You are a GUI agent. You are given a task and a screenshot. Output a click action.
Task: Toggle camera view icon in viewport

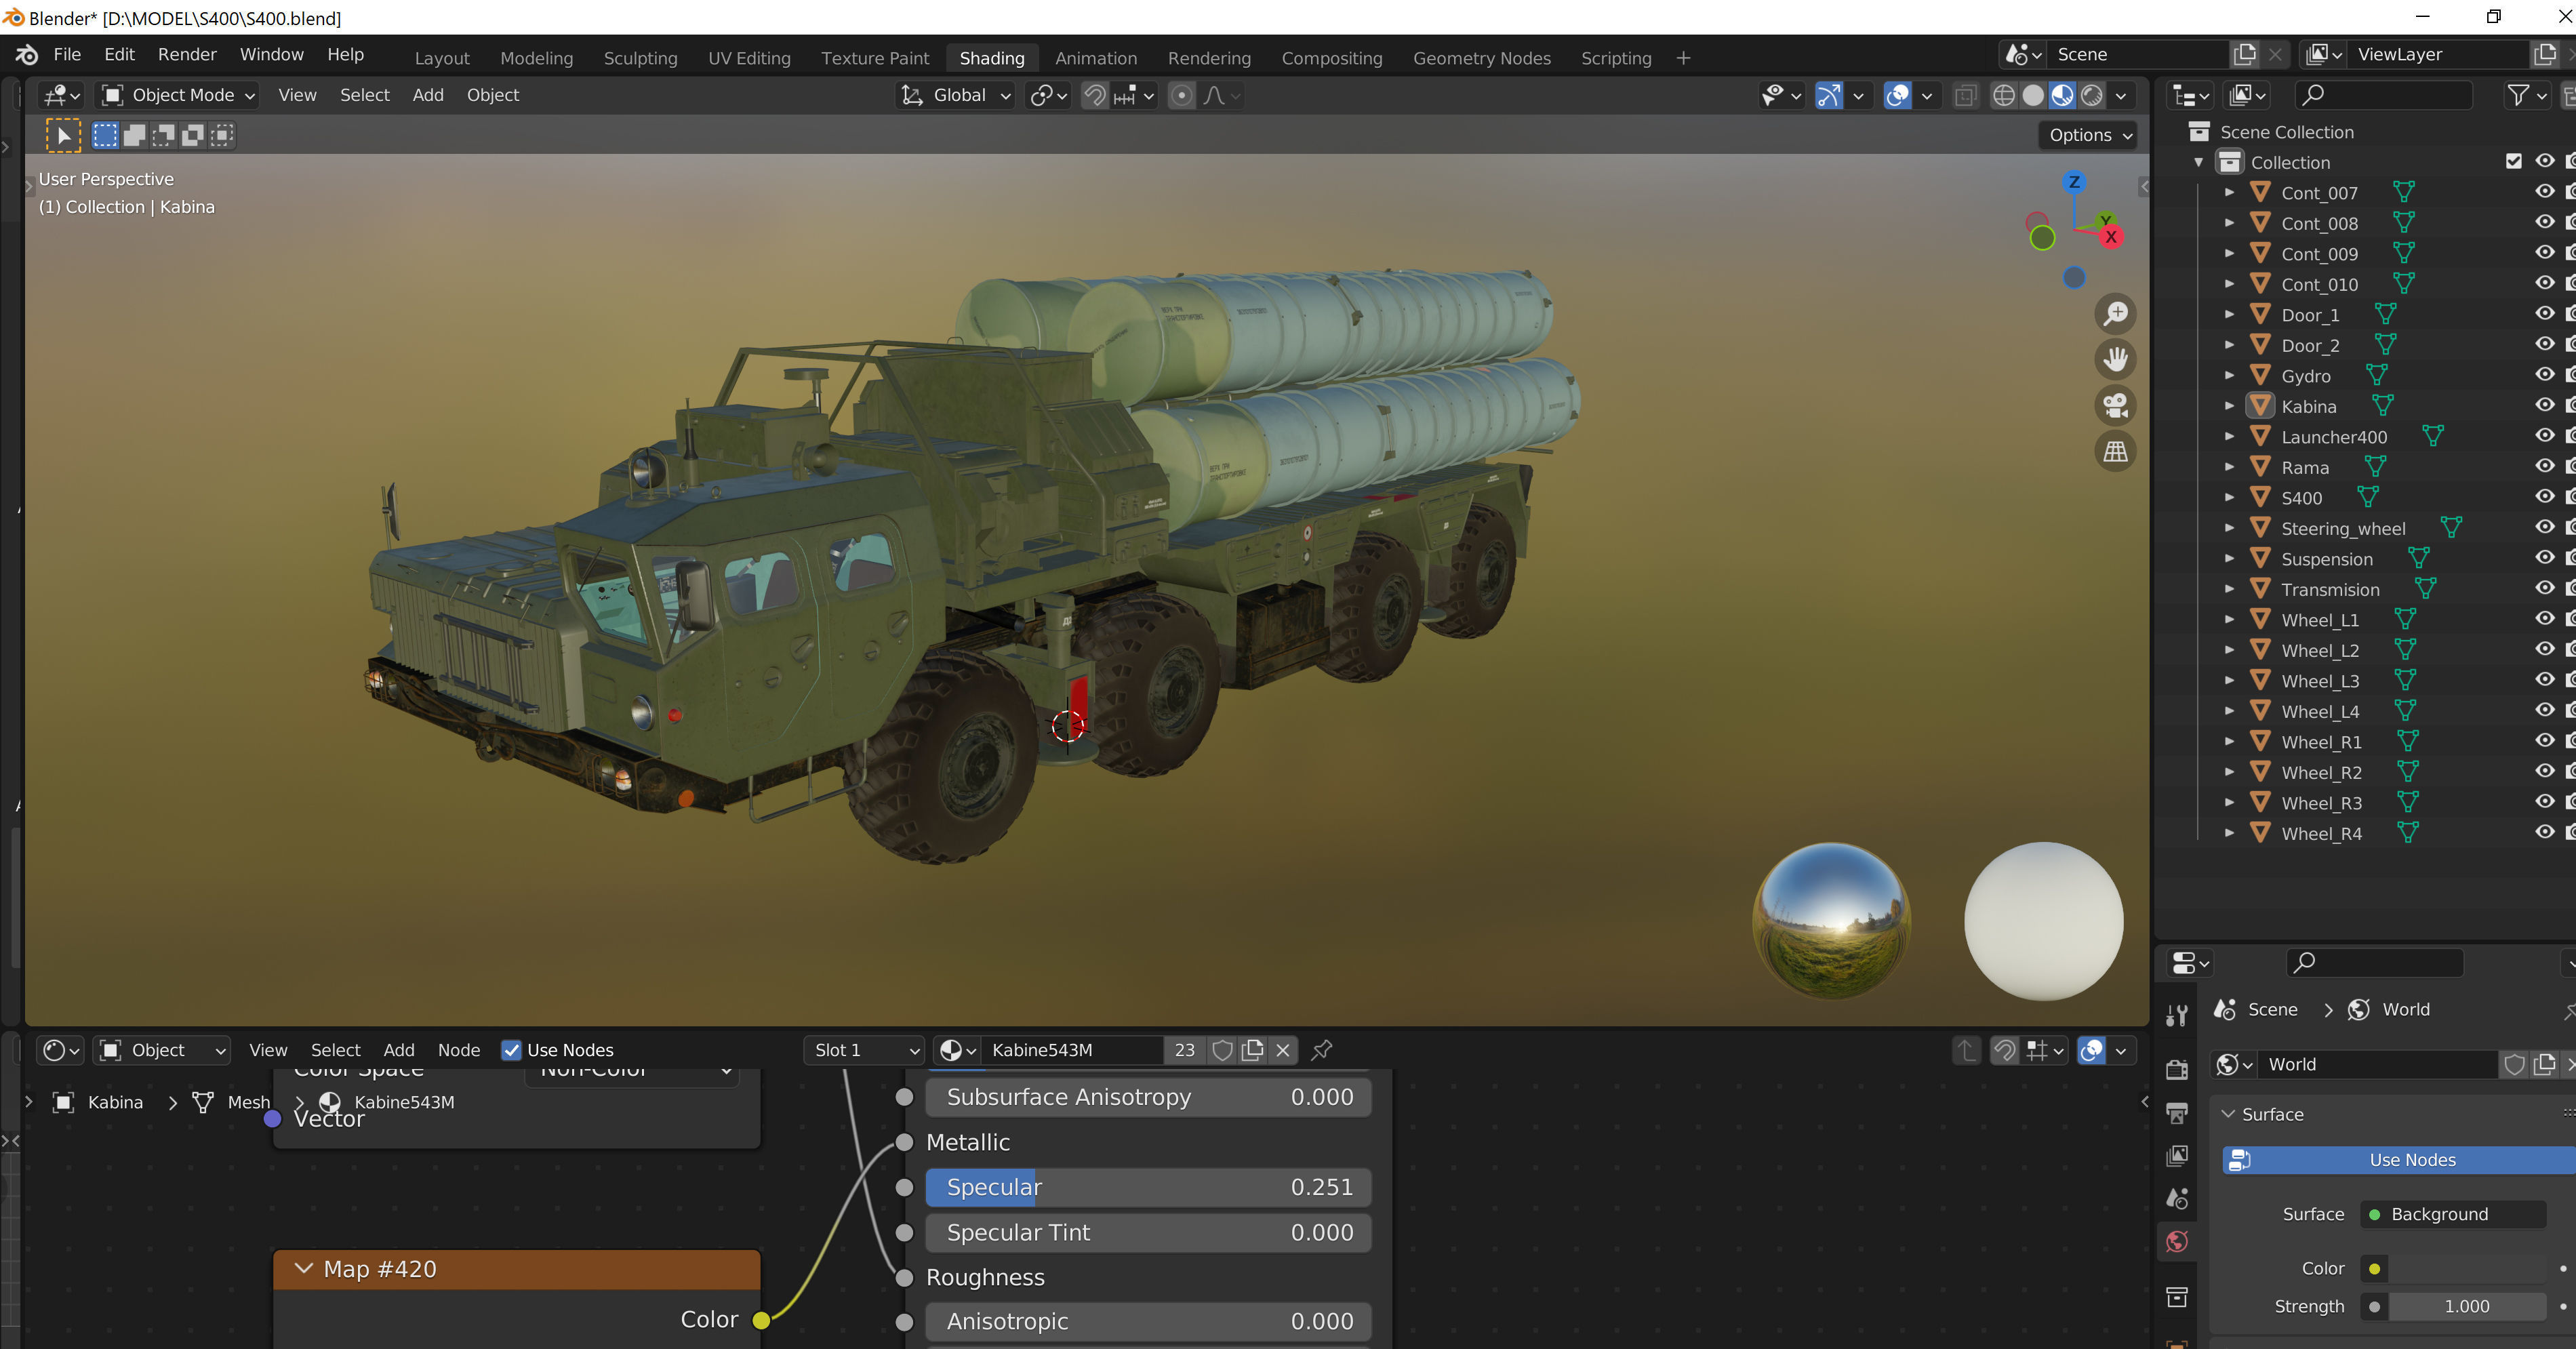click(2115, 406)
